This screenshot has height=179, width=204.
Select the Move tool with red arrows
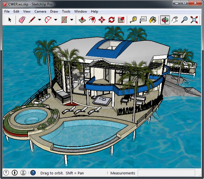point(102,20)
